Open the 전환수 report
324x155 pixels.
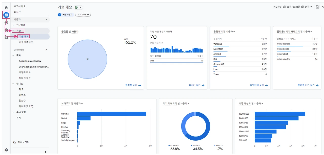point(22,101)
